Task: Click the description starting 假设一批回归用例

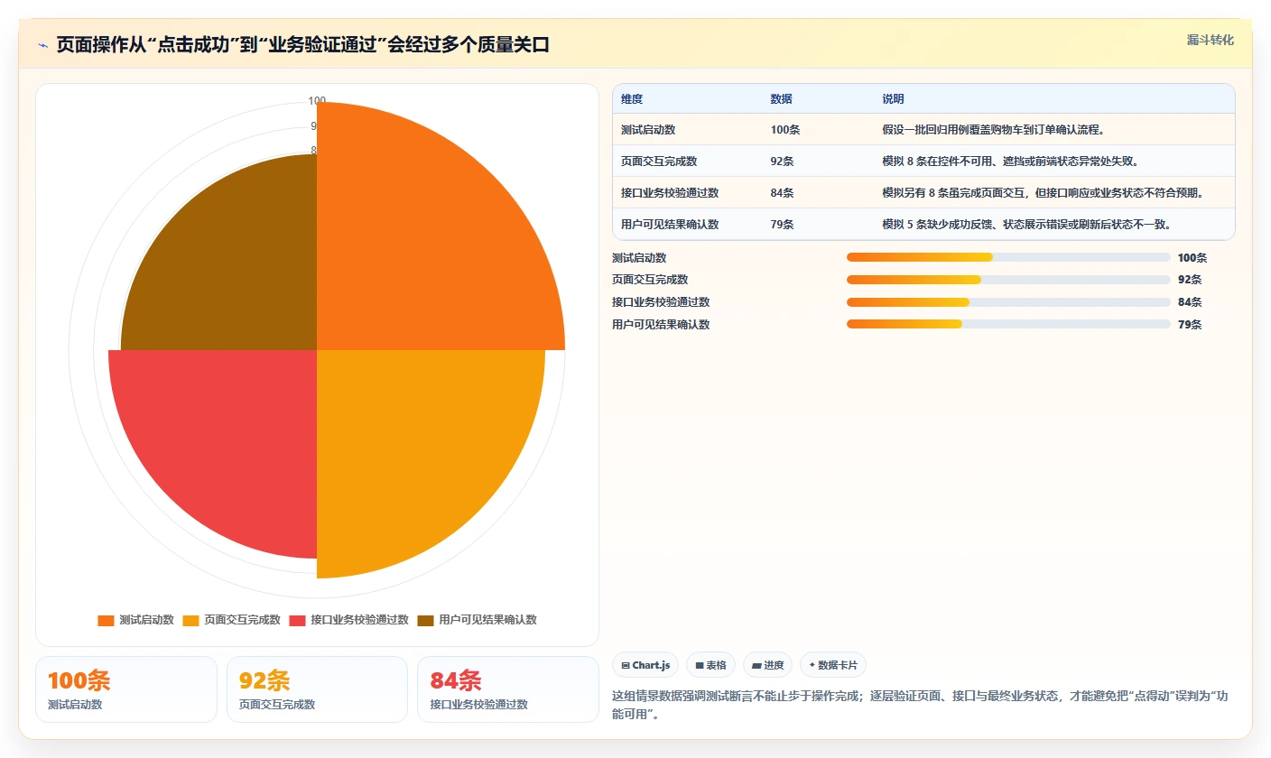Action: click(993, 130)
